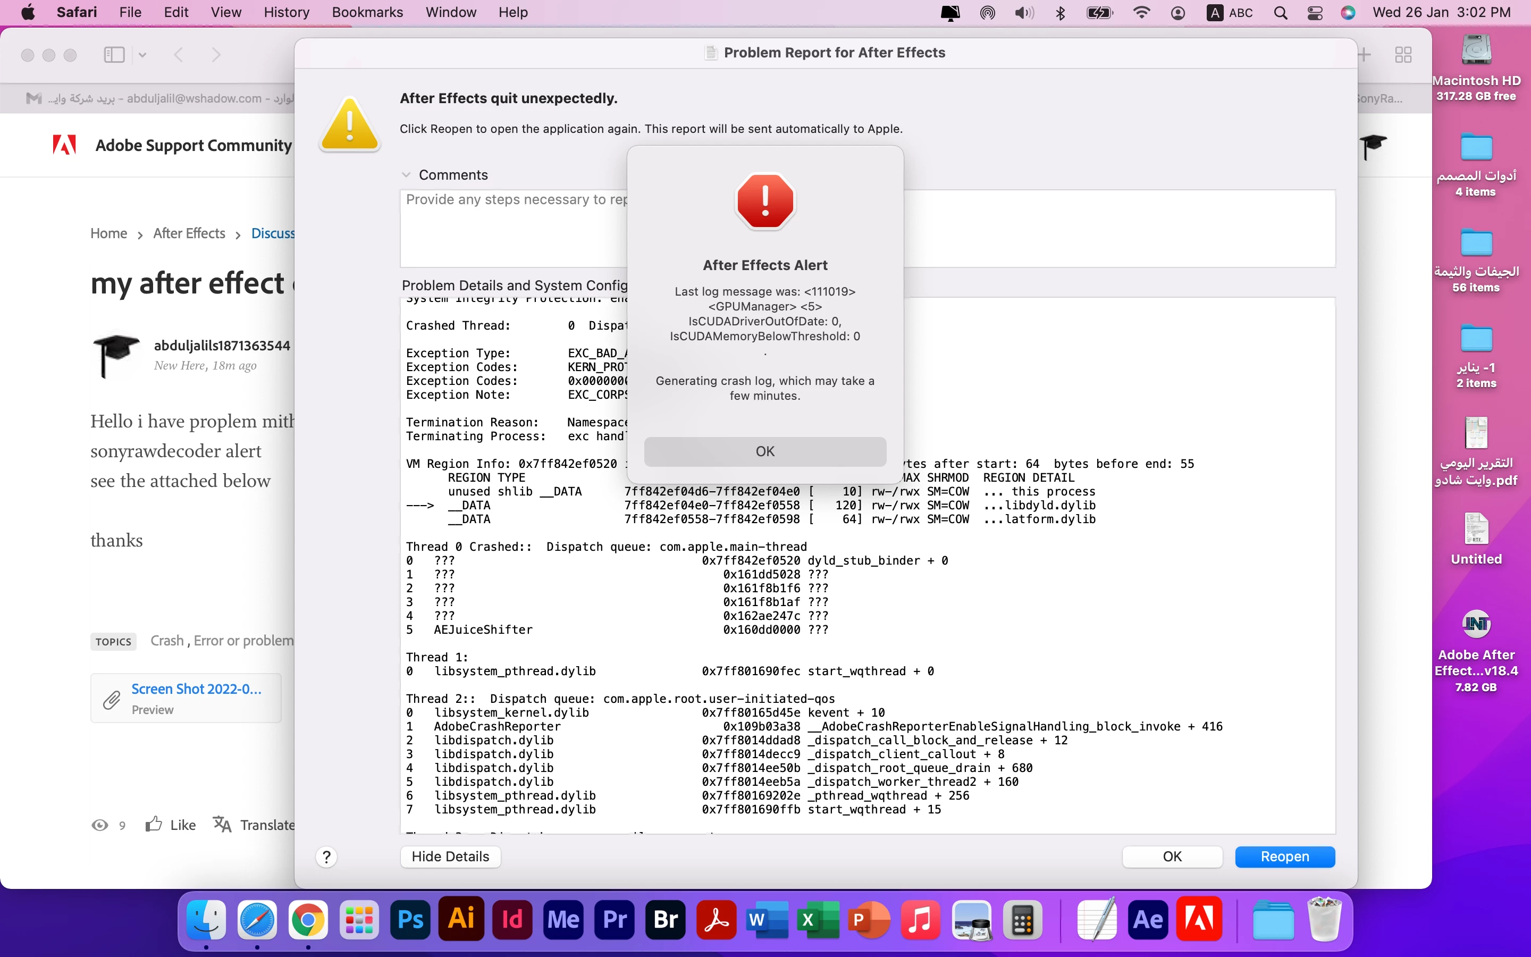Dismiss the After Effects Alert with OK

(765, 451)
